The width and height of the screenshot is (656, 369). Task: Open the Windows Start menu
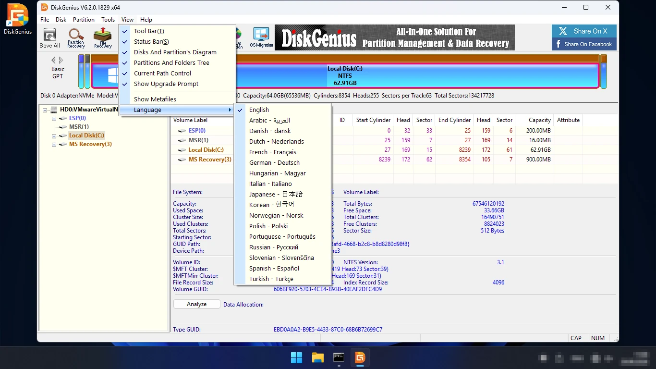tap(296, 357)
